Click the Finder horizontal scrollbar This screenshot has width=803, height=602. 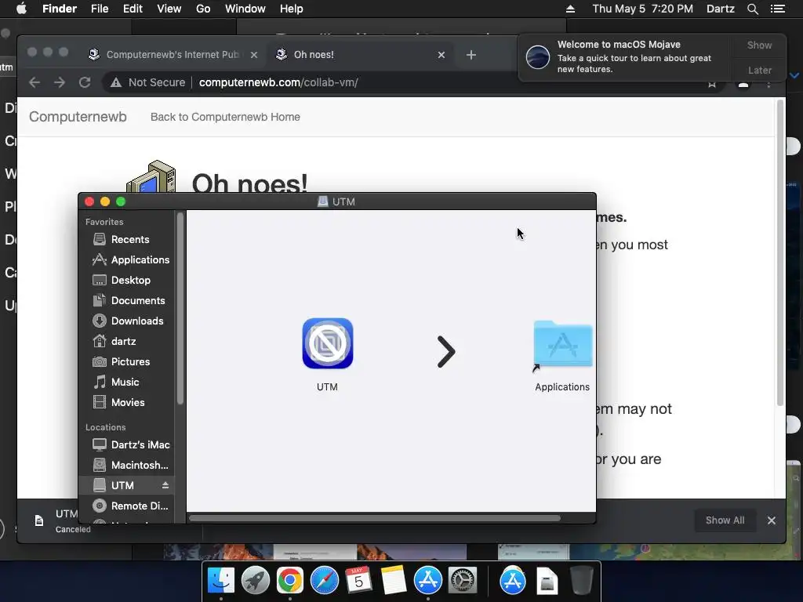pyautogui.click(x=374, y=518)
